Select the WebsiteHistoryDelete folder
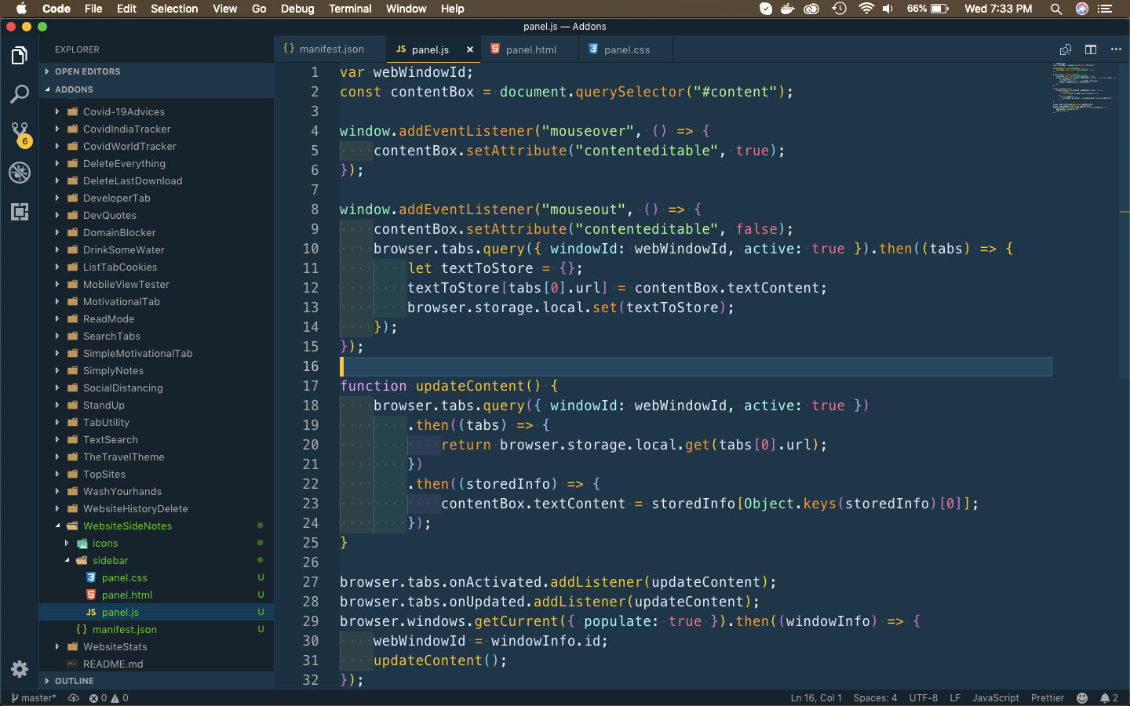This screenshot has width=1130, height=706. click(x=157, y=508)
